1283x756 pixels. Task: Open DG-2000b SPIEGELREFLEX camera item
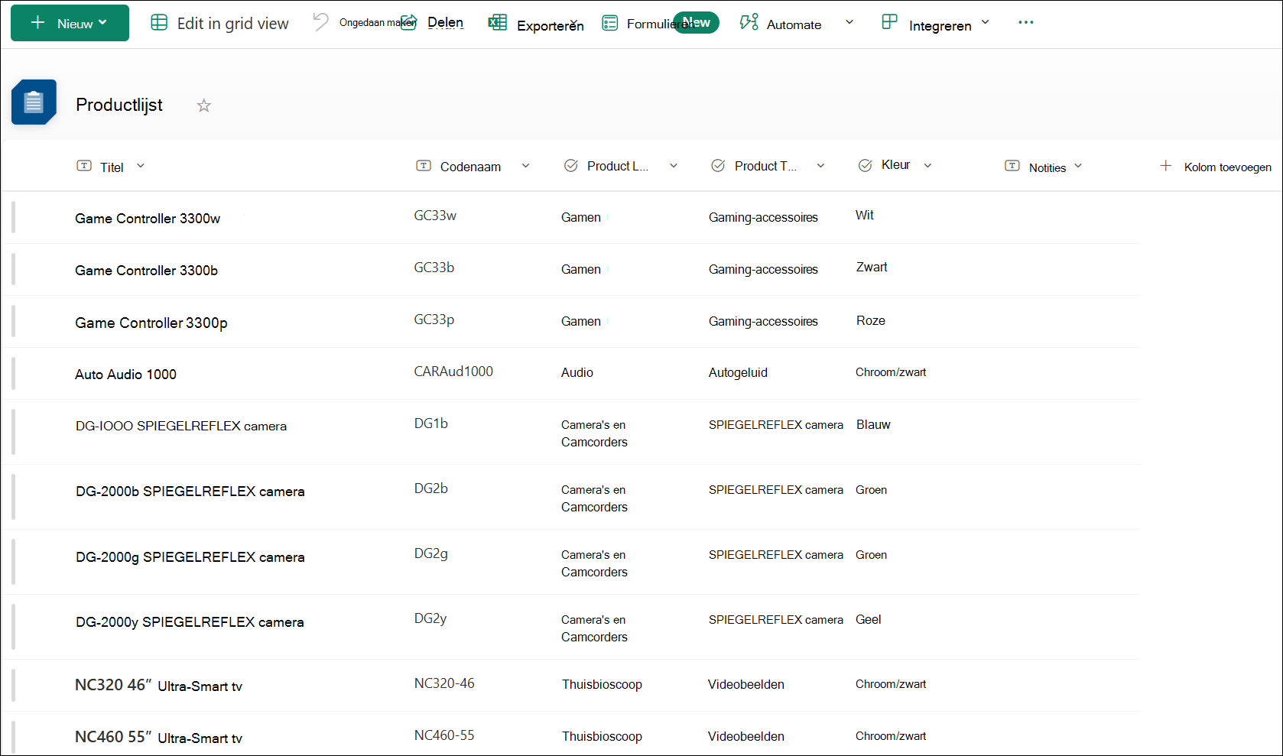coord(190,492)
